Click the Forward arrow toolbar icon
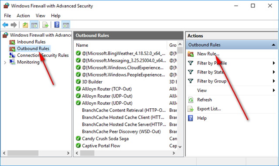 14,25
